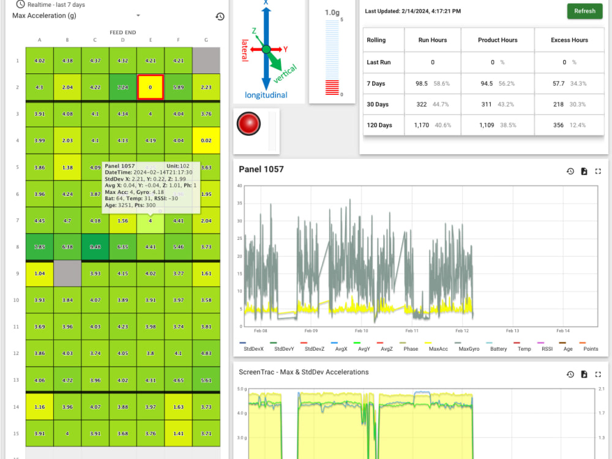Image resolution: width=612 pixels, height=459 pixels.
Task: Export Panel 1057 chart data file
Action: point(584,171)
